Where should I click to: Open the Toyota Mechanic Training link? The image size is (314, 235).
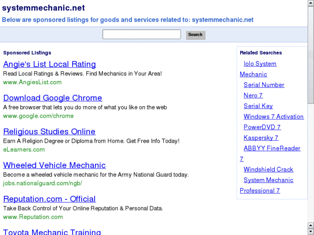pos(52,232)
